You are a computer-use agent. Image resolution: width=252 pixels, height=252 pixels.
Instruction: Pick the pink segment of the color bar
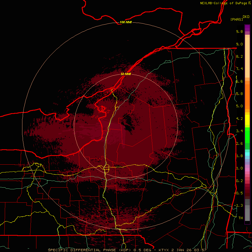pos(247,170)
